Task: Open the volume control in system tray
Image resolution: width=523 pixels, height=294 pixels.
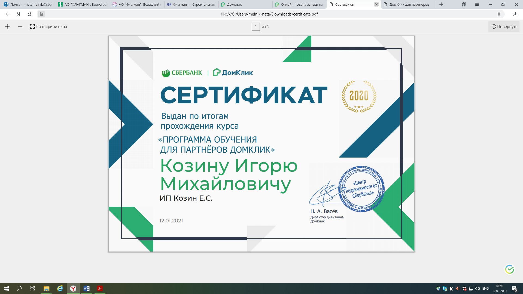Action: 478,289
